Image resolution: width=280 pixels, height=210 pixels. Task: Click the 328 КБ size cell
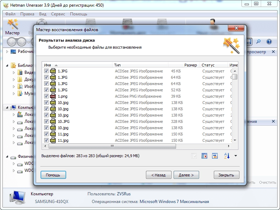pyautogui.click(x=177, y=121)
